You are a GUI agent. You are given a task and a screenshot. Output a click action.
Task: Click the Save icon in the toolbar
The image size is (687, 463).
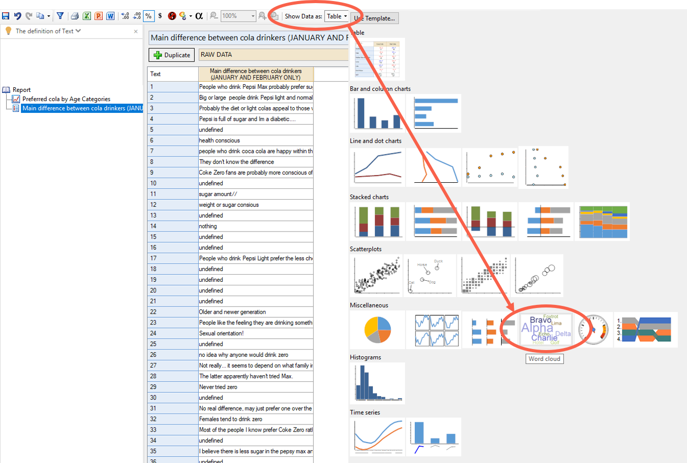tap(6, 16)
